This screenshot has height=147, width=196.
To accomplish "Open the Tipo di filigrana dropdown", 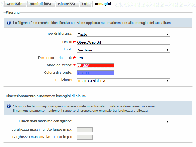I will (x=123, y=34).
